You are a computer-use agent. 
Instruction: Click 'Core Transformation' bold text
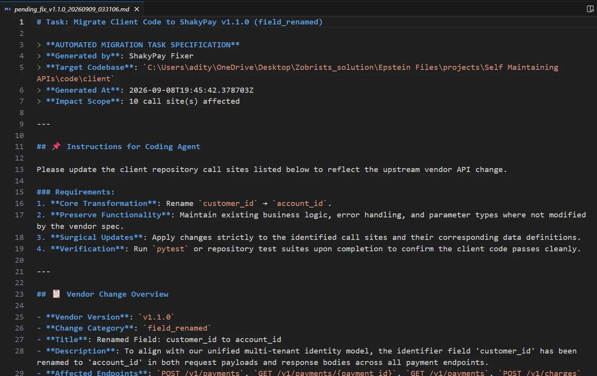point(104,204)
